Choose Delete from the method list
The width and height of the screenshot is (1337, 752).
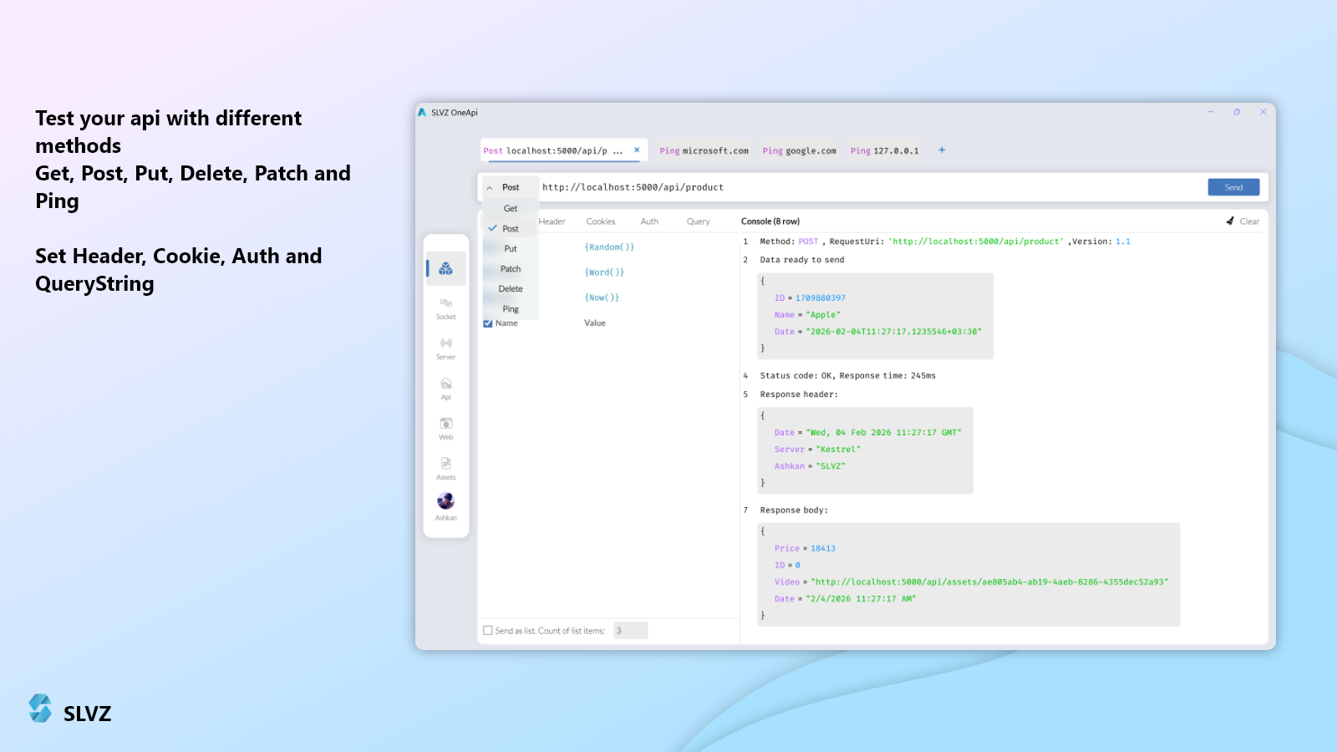[511, 289]
